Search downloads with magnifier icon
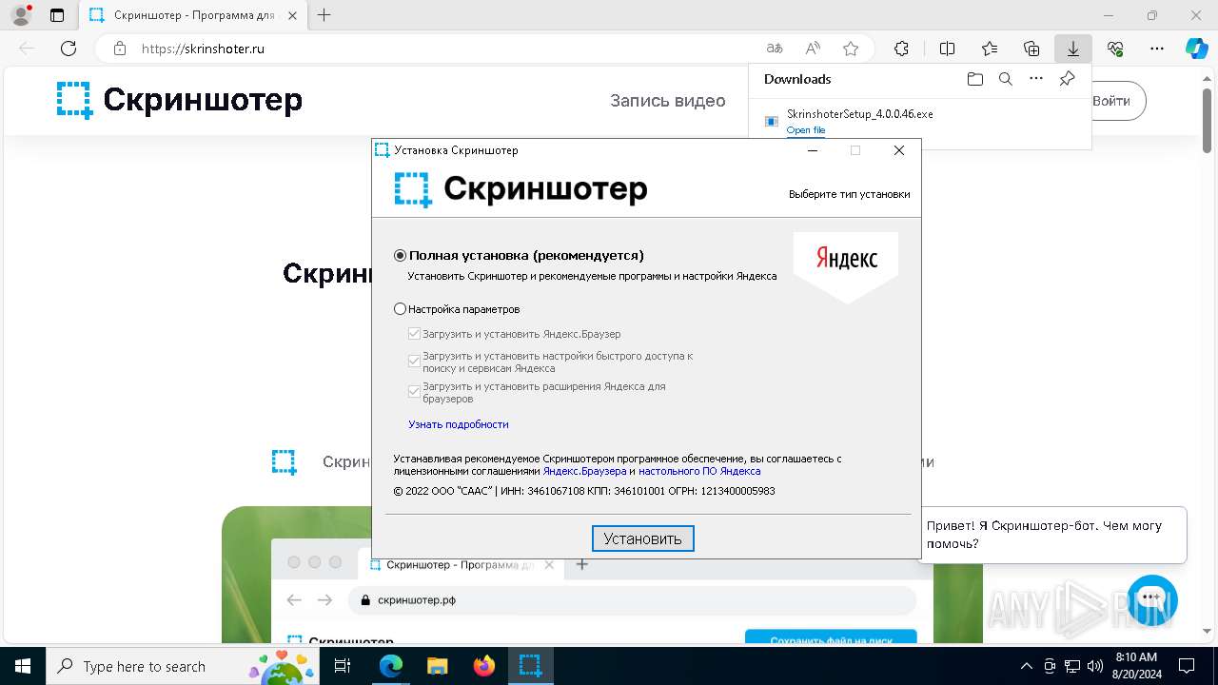Viewport: 1218px width, 685px height. point(1006,79)
